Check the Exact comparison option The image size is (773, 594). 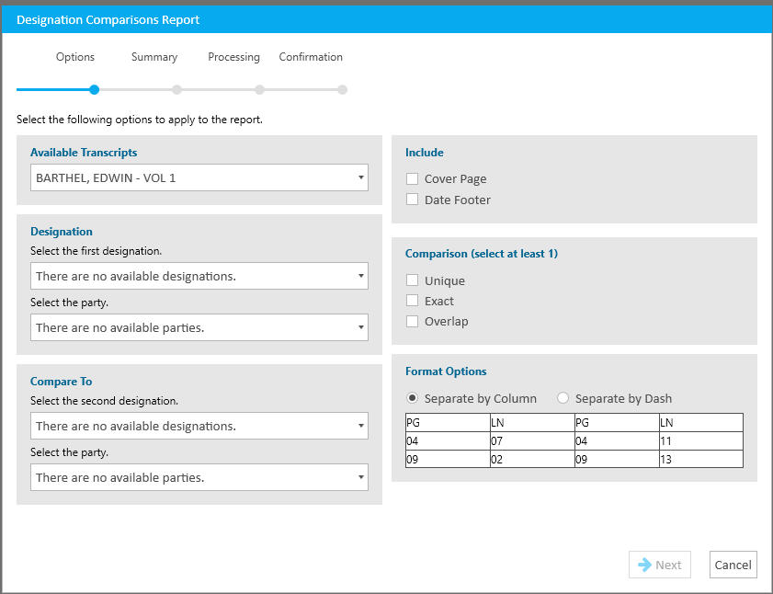click(x=412, y=301)
